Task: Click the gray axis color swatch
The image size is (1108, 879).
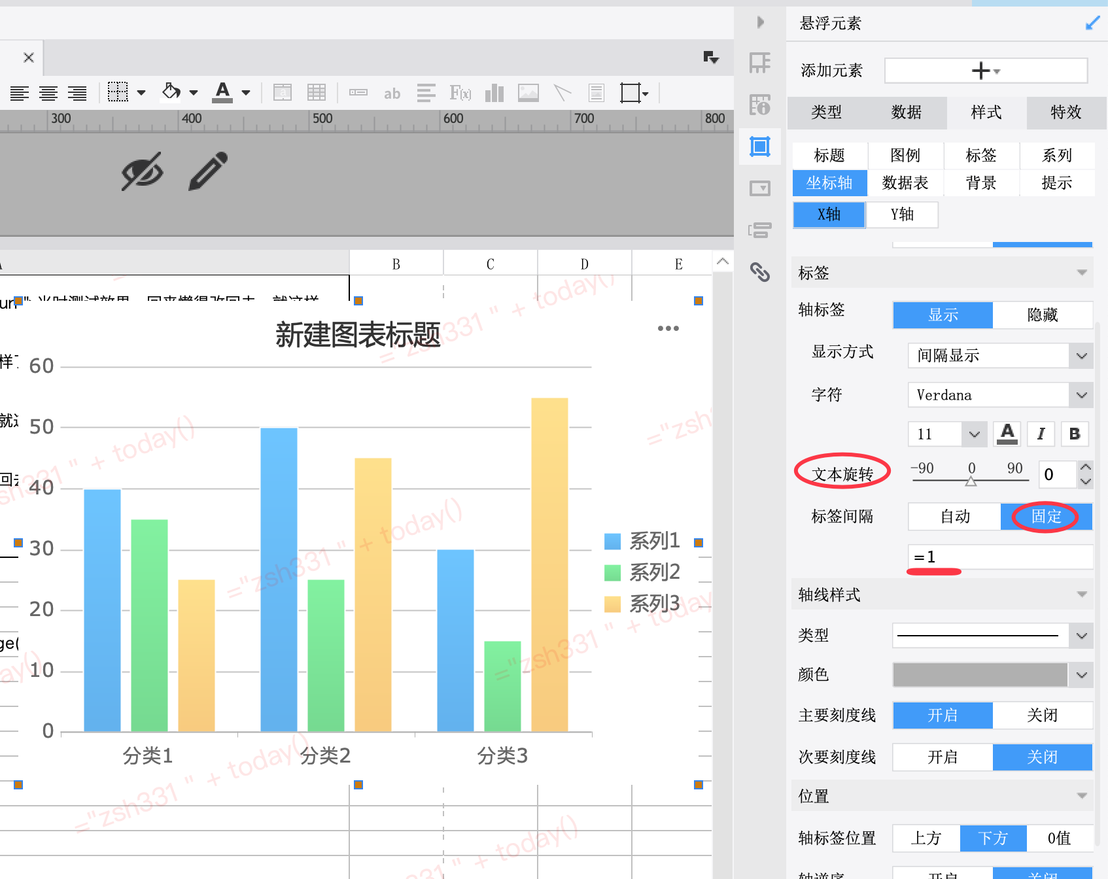Action: tap(980, 675)
